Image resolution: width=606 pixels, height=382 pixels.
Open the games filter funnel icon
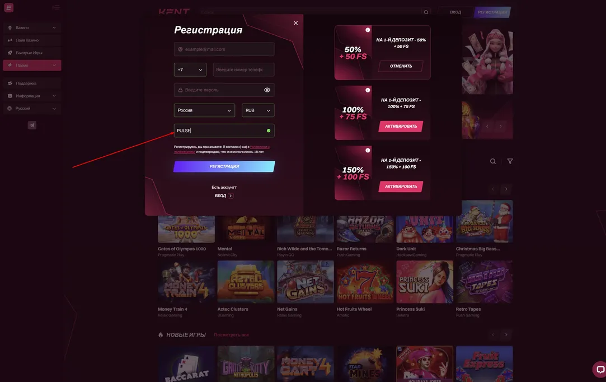510,161
